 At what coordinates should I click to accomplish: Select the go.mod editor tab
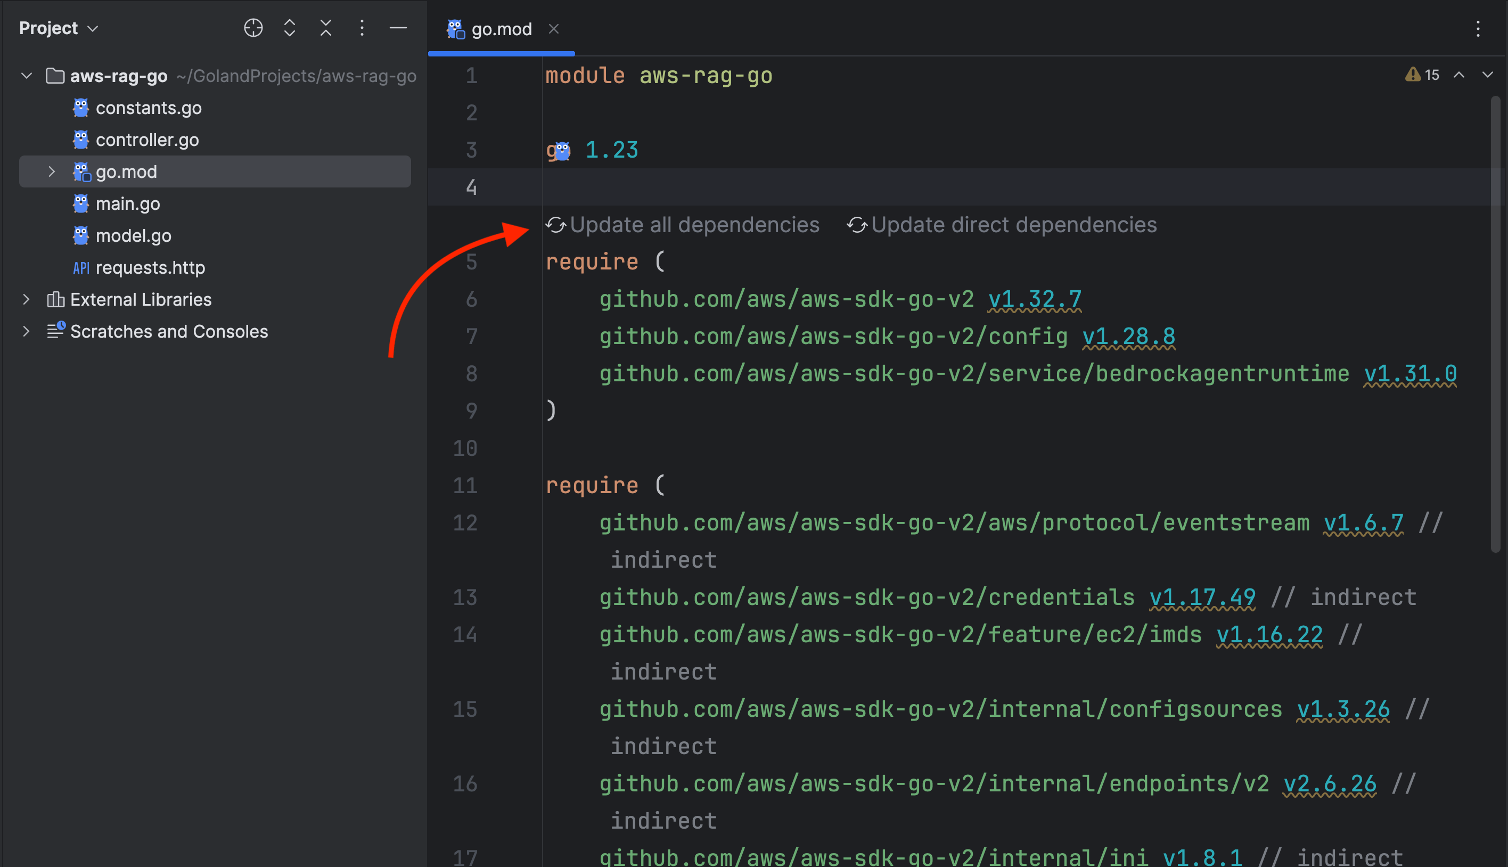point(501,29)
